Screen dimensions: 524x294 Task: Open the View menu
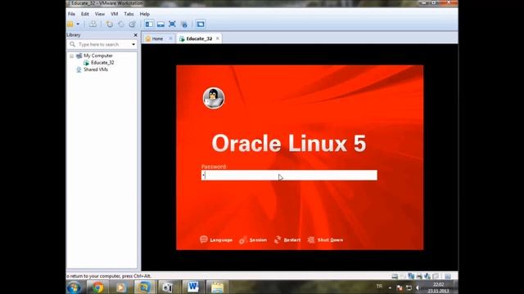(100, 14)
